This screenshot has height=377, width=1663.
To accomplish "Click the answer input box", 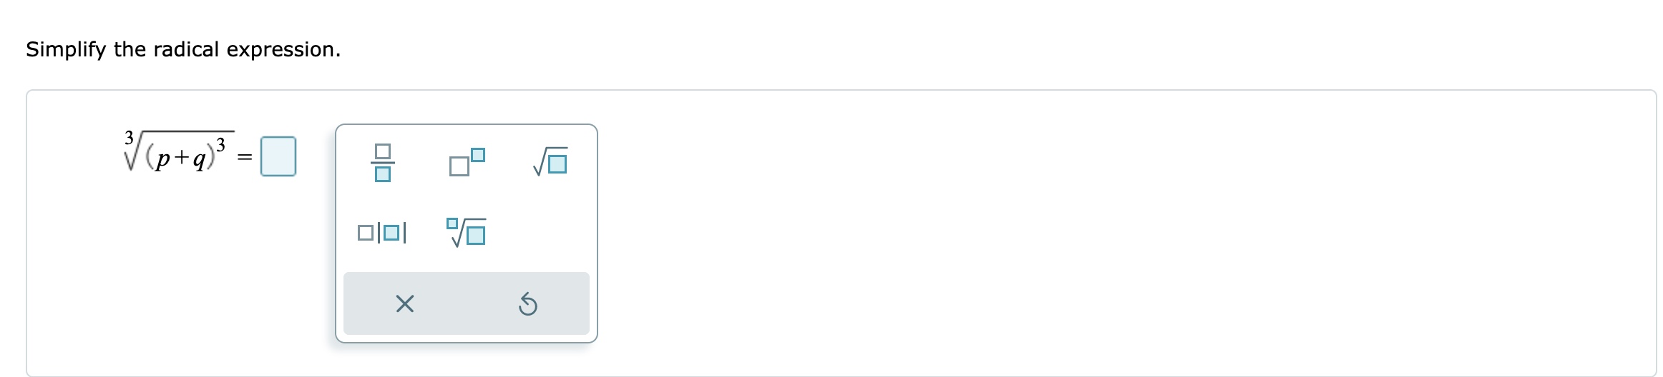I will tap(278, 156).
